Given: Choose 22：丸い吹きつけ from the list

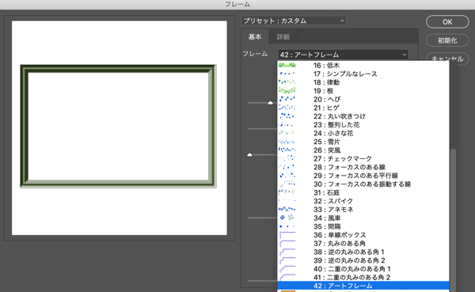Looking at the screenshot, I should click(363, 116).
